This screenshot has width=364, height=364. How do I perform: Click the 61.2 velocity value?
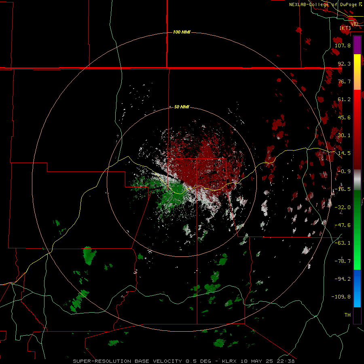tap(344, 99)
